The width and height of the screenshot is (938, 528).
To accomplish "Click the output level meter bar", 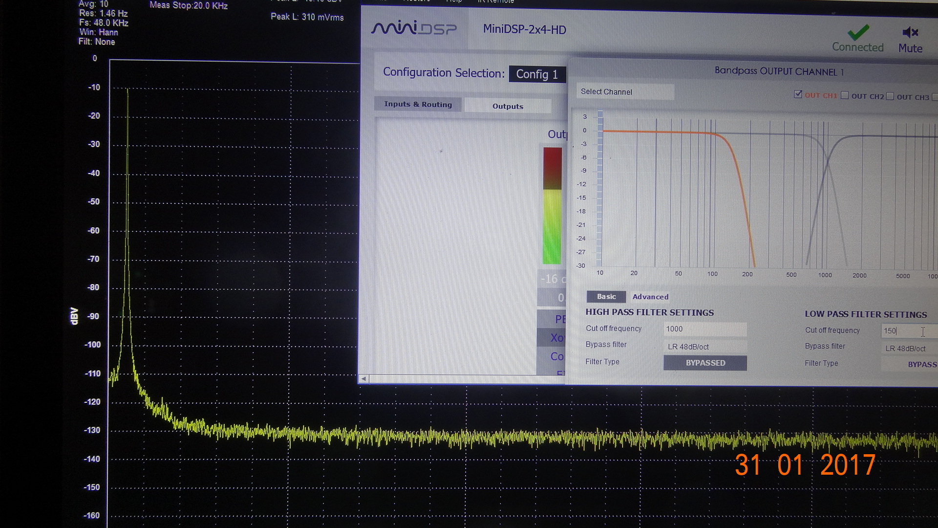I will point(552,205).
